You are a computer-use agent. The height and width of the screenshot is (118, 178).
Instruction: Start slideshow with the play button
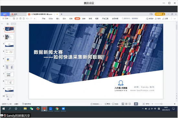[x=136, y=104]
